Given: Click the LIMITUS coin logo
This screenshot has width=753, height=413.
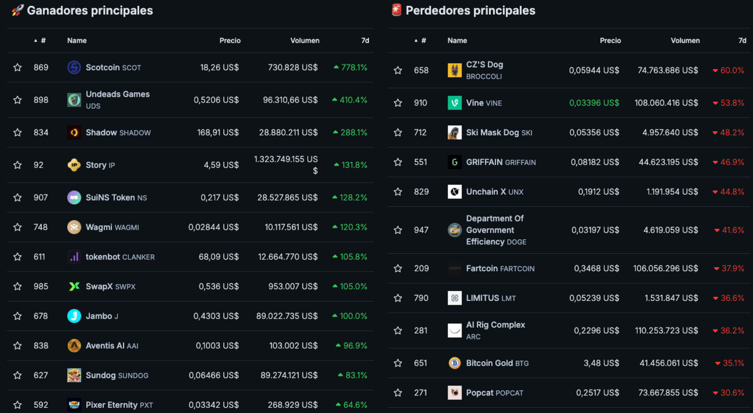Looking at the screenshot, I should (455, 298).
